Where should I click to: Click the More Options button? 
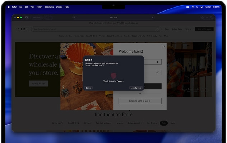point(136,88)
